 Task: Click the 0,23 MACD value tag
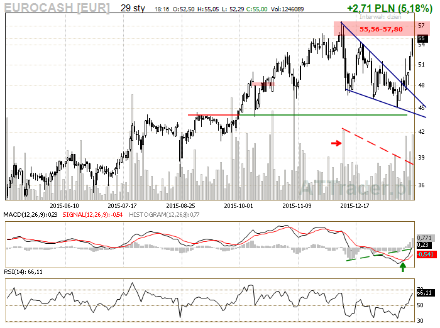pyautogui.click(x=423, y=245)
